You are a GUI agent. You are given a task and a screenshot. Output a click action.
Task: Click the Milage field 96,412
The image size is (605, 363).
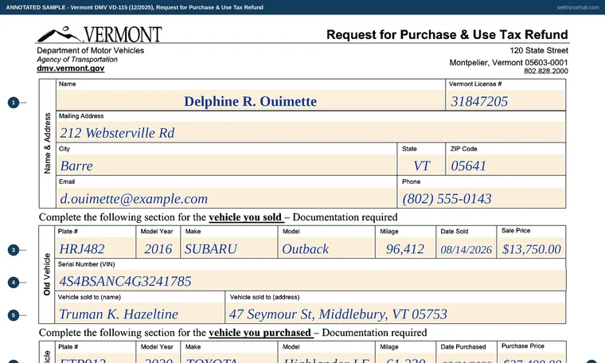click(x=405, y=248)
